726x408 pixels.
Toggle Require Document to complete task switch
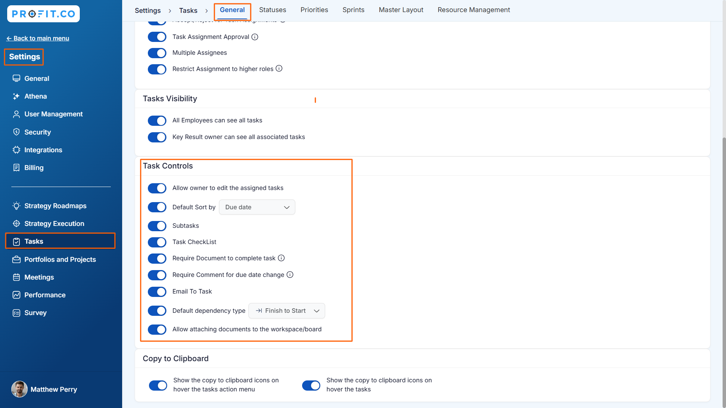coord(157,258)
